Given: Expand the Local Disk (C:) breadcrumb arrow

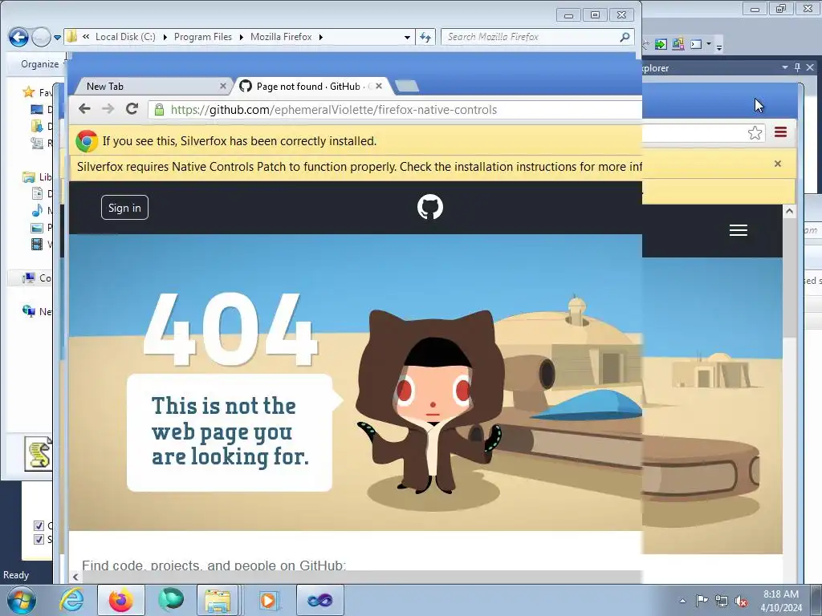Looking at the screenshot, I should coord(165,37).
